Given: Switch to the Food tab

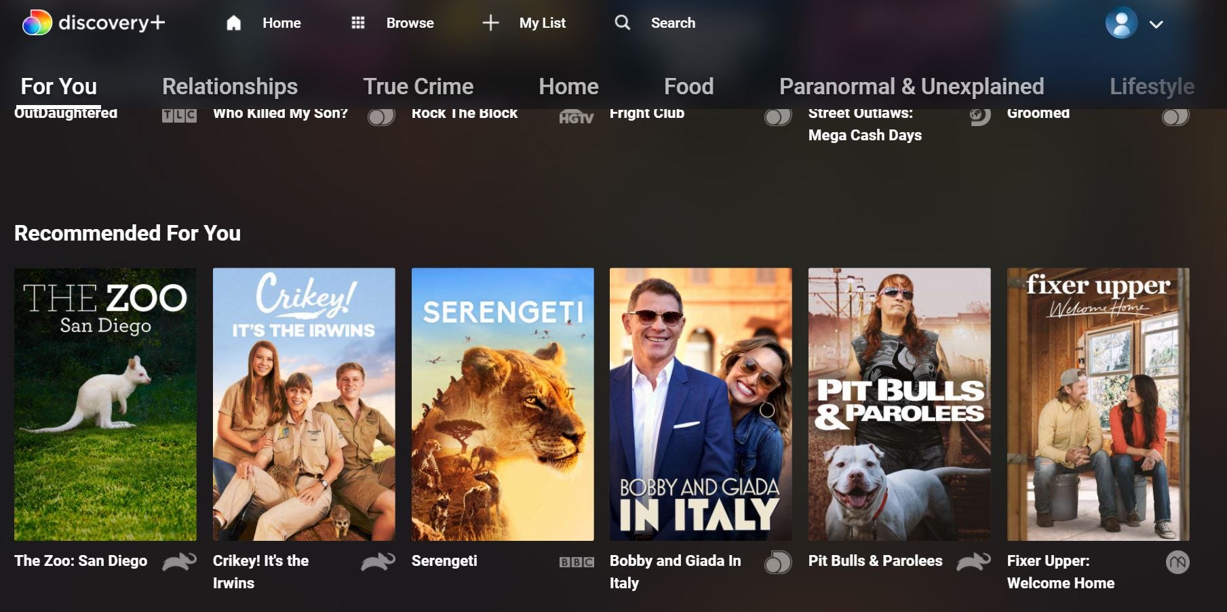Looking at the screenshot, I should pyautogui.click(x=688, y=87).
